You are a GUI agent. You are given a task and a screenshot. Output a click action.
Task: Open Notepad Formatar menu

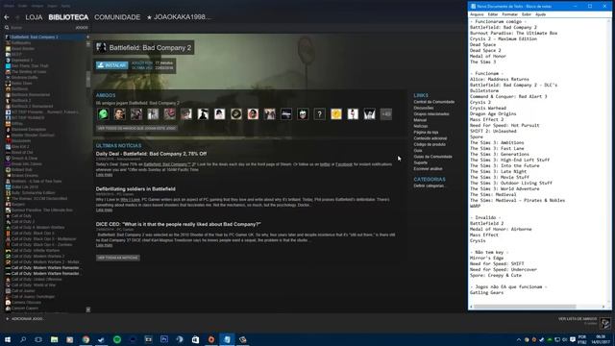pos(509,14)
